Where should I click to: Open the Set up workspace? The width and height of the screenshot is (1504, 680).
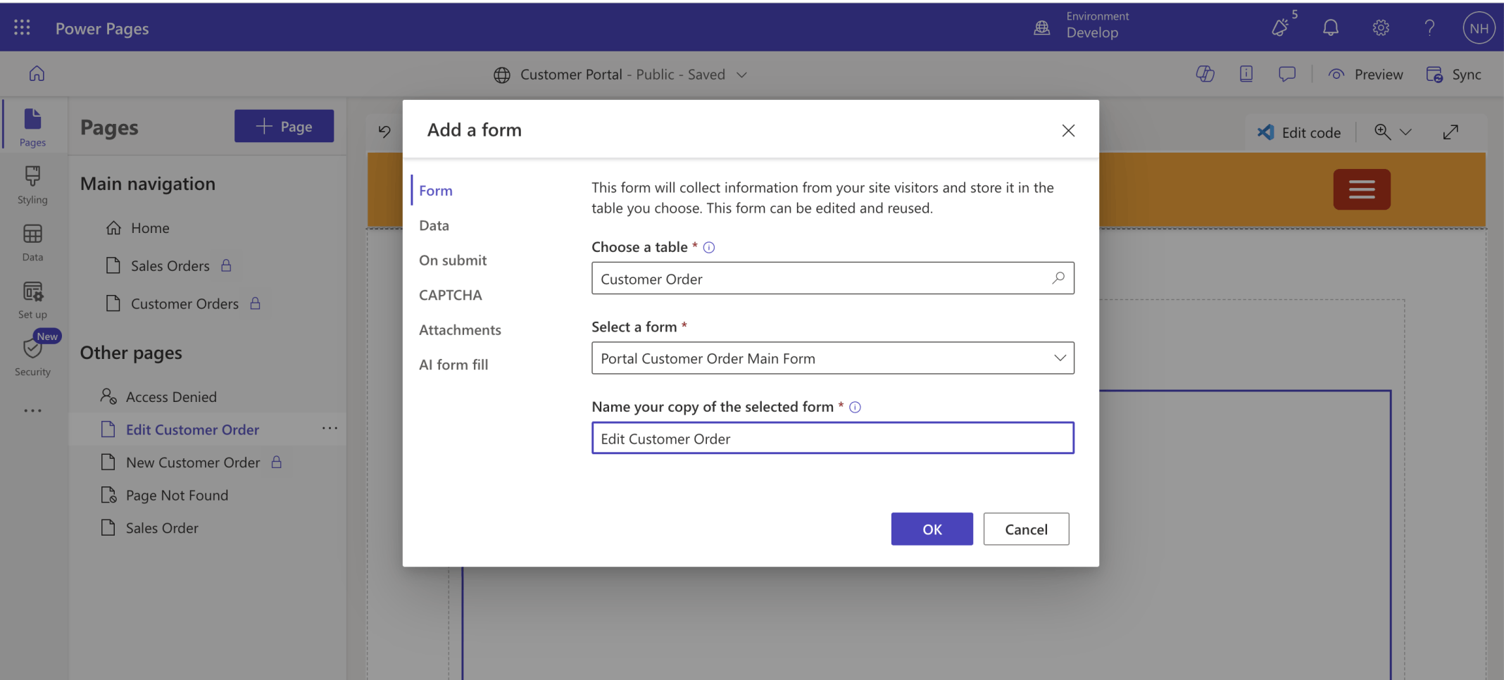coord(32,299)
